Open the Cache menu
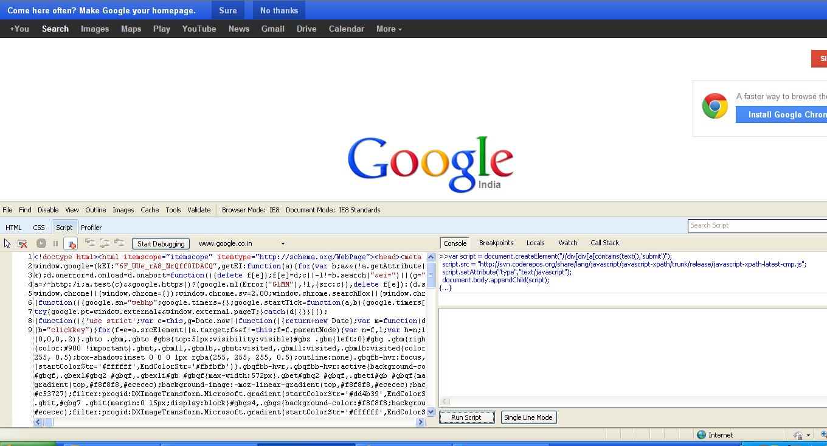 click(150, 210)
